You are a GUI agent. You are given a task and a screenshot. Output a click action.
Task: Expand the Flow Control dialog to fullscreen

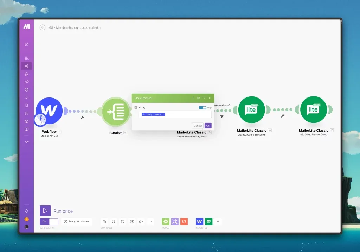198,98
